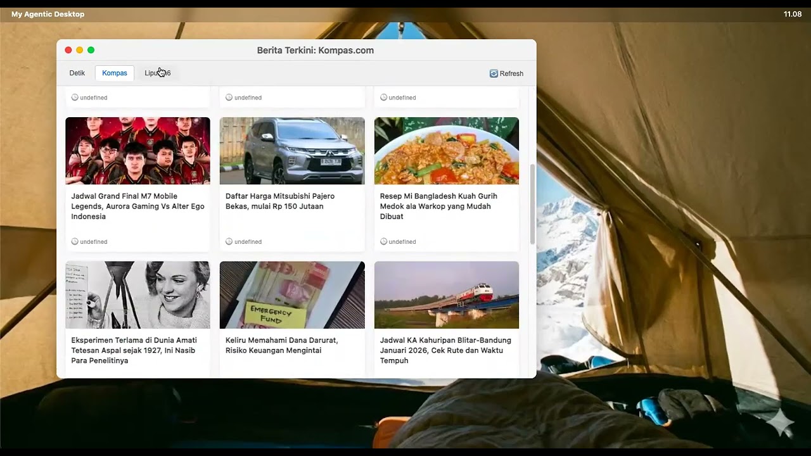The width and height of the screenshot is (811, 456).
Task: Open the Mobile Legends team photo thumbnail
Action: point(137,151)
